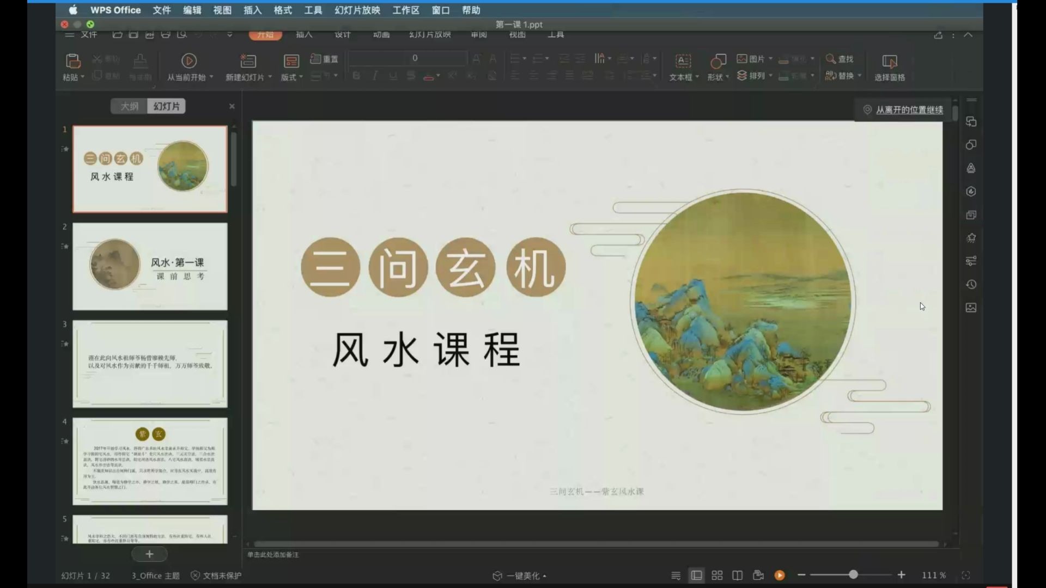Click the play-from-current-slide icon
1046x588 pixels.
coord(188,60)
